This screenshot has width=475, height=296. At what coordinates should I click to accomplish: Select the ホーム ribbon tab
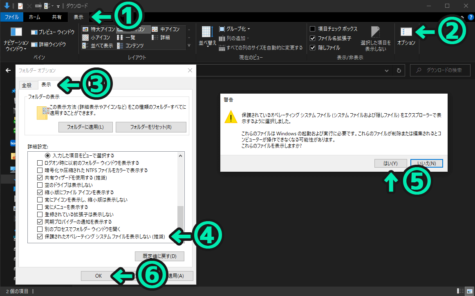pyautogui.click(x=35, y=17)
